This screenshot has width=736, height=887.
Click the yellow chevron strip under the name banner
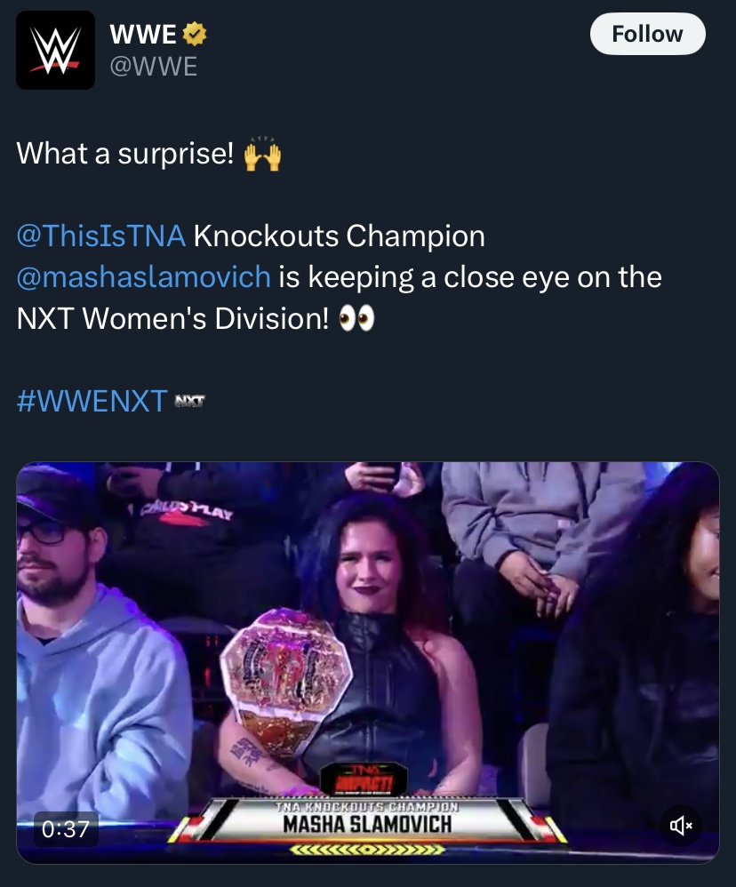[367, 850]
